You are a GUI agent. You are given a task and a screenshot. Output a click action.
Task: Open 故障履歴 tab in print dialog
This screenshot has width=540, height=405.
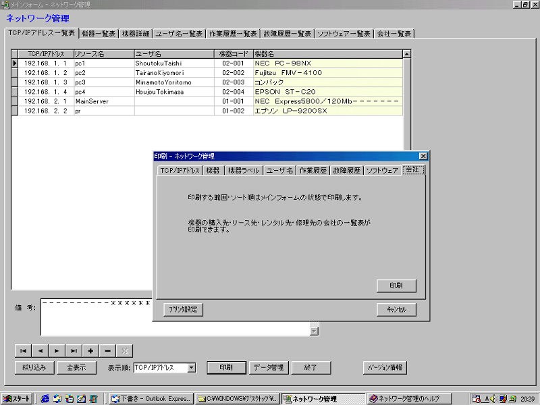[x=346, y=171]
